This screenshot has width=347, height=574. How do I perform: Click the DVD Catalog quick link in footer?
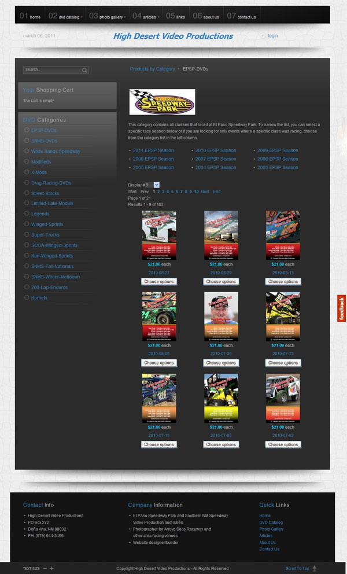[271, 523]
